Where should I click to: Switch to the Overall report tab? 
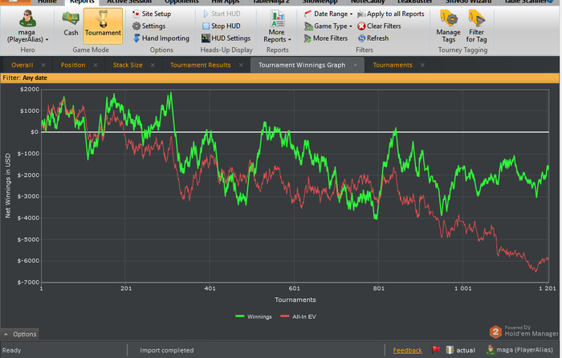tap(22, 65)
